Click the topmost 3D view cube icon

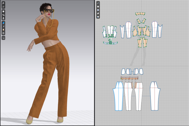pos(3,3)
